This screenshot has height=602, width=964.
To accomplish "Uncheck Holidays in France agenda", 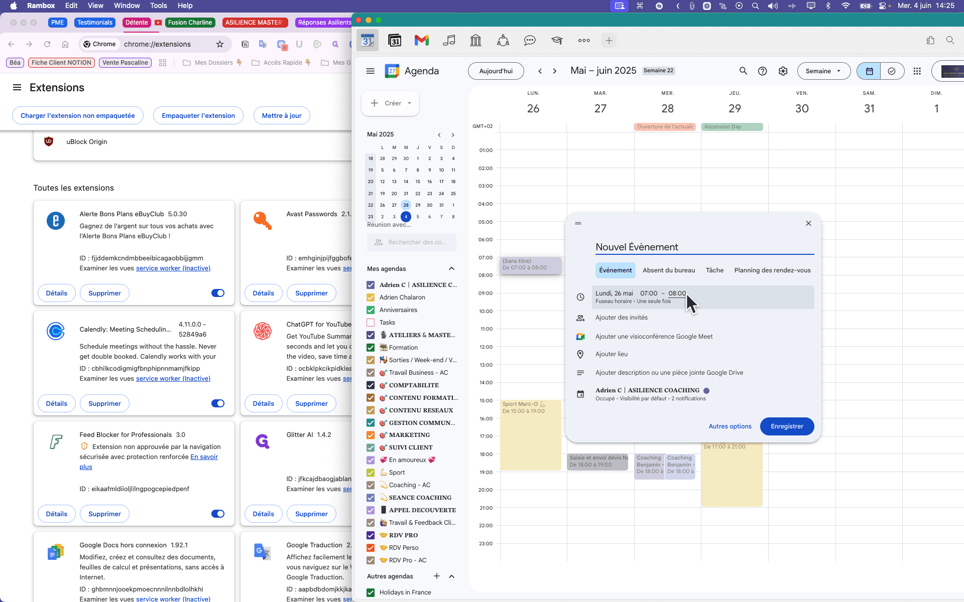I will point(371,592).
